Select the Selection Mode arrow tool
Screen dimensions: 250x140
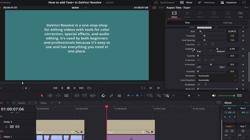(42, 96)
